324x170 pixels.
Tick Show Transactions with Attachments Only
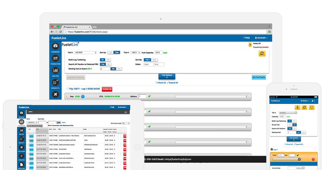click(x=48, y=125)
